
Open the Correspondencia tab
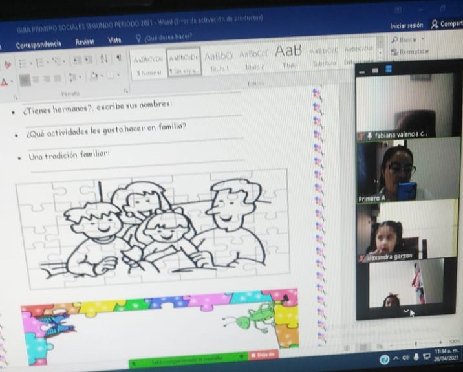39,45
